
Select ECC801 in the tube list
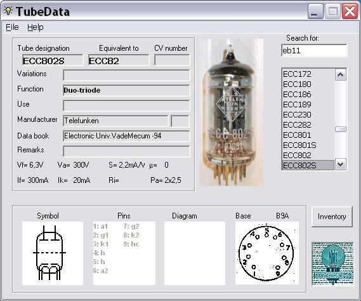coord(308,135)
